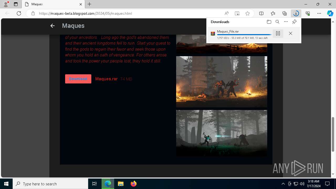Screen dimensions: 336x189
Task: Open Task View
Action: pos(94,184)
